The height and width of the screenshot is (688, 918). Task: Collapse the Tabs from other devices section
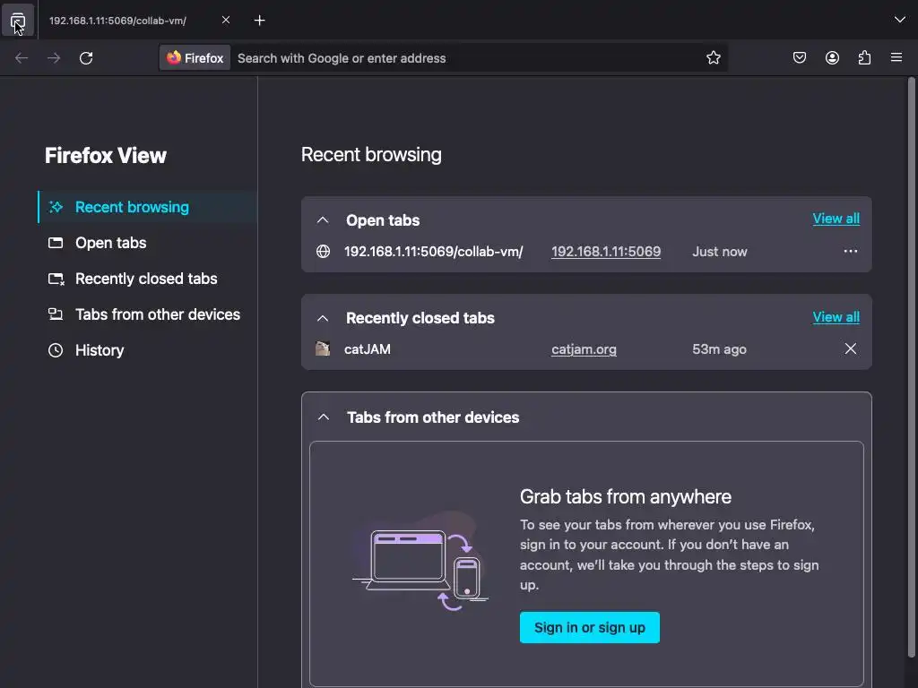[323, 417]
